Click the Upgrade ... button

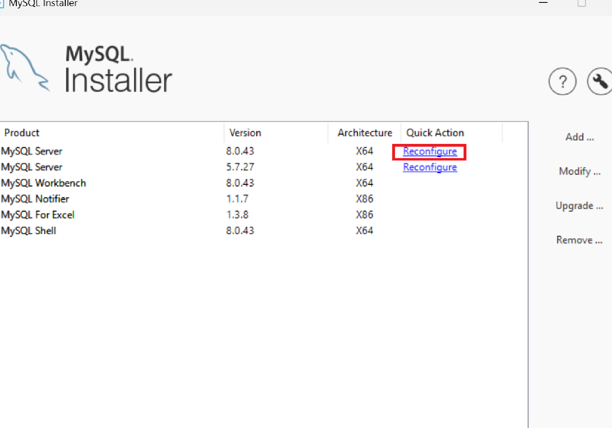pos(579,206)
